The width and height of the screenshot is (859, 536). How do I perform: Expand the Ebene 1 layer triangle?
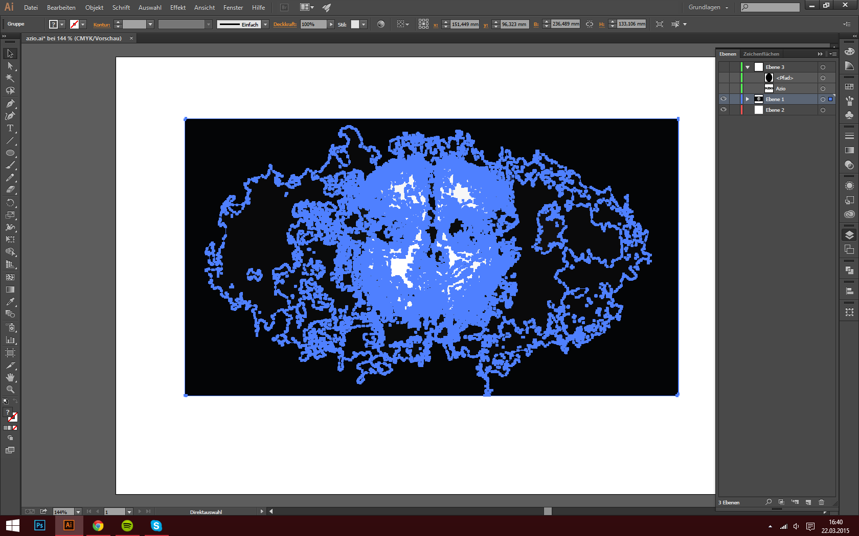[x=748, y=99]
